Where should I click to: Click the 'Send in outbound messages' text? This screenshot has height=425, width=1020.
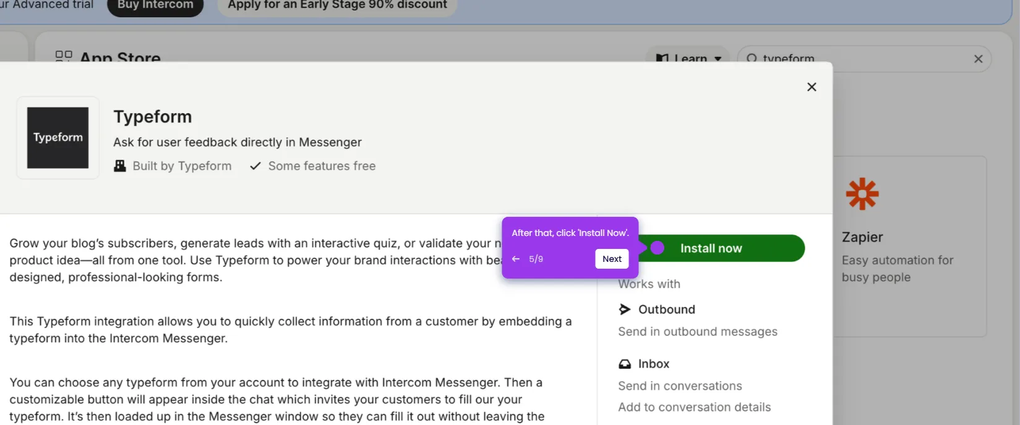tap(698, 332)
